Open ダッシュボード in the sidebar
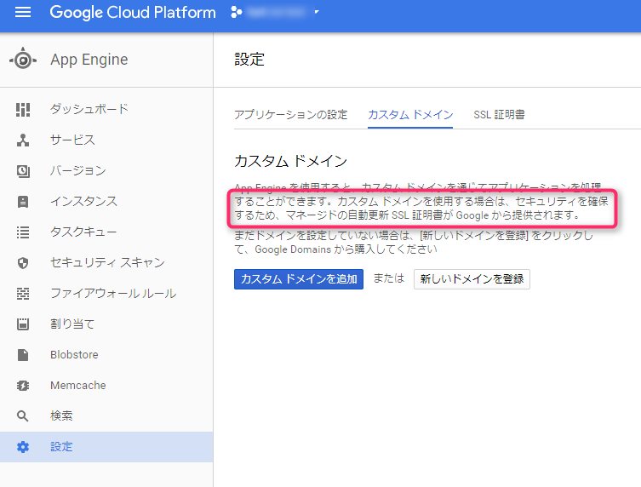641x487 pixels. click(106, 110)
